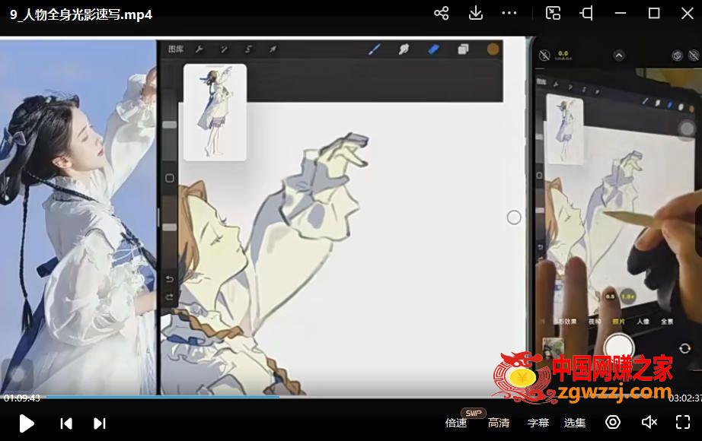The image size is (702, 441).
Task: Seek on the video progress bar
Action: tap(356, 397)
